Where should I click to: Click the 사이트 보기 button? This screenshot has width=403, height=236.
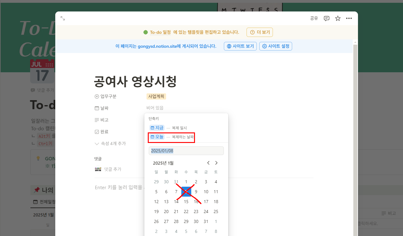[240, 46]
